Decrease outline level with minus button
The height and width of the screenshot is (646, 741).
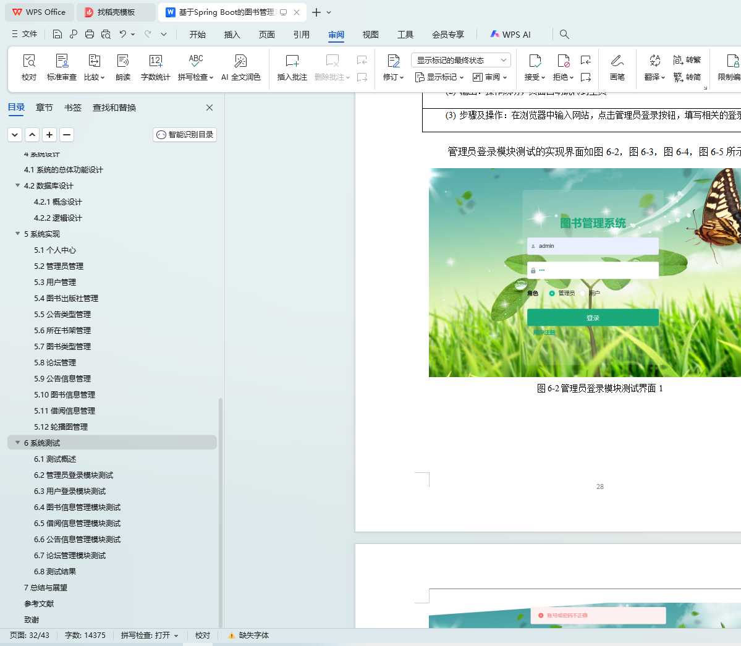pyautogui.click(x=67, y=135)
